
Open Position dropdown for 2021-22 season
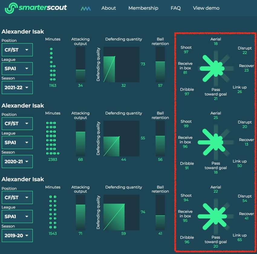click(17, 50)
